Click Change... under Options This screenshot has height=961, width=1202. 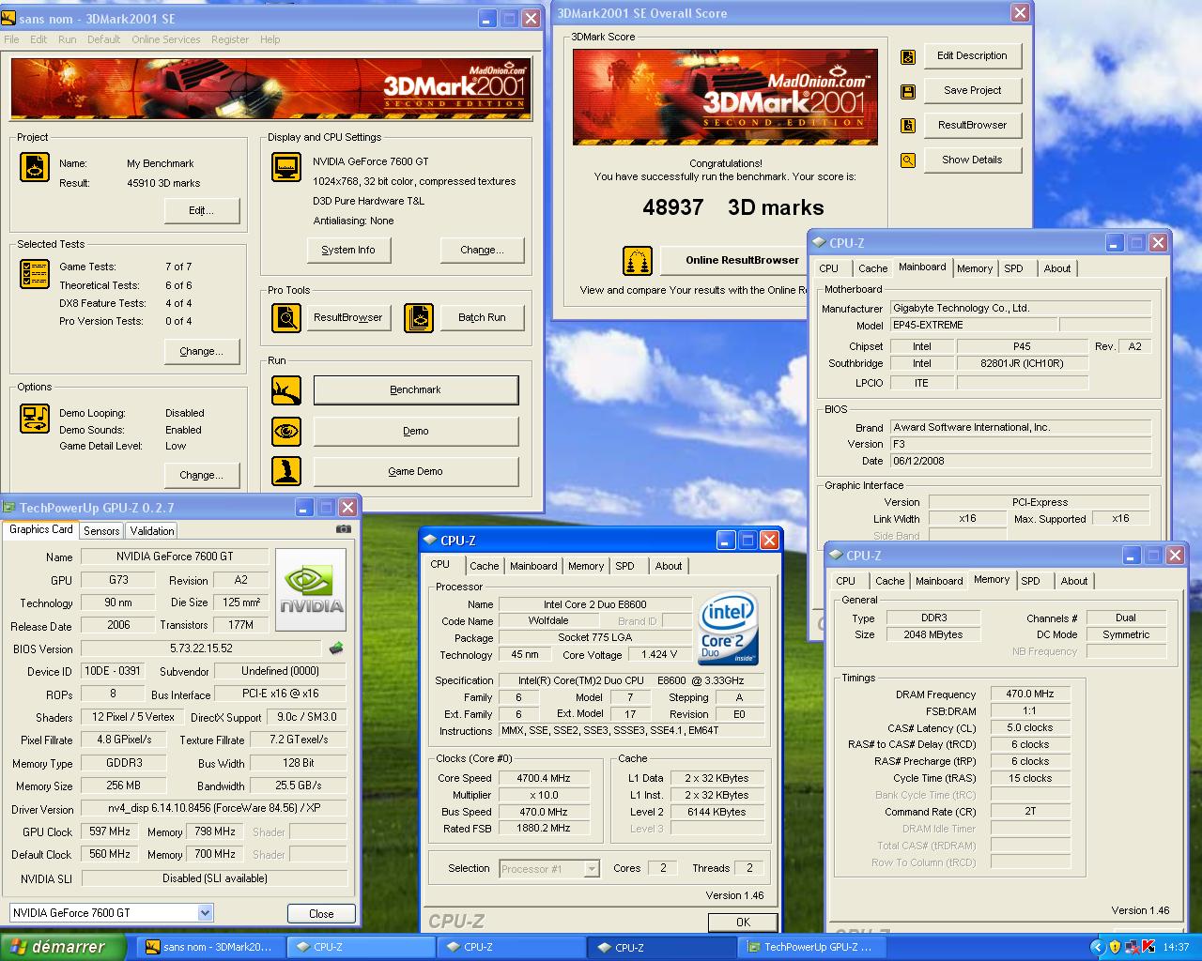tap(201, 475)
